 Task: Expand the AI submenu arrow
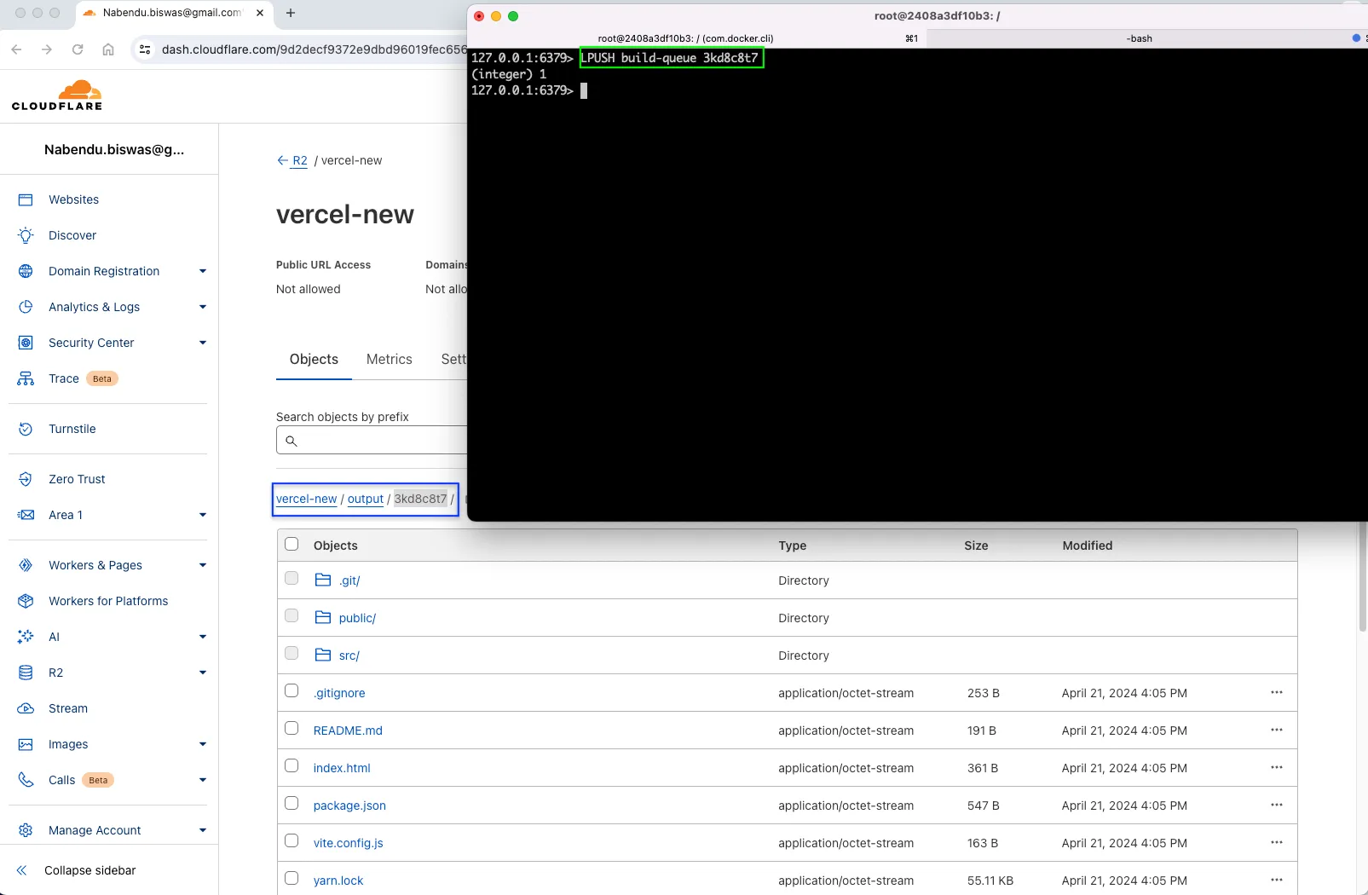(203, 637)
